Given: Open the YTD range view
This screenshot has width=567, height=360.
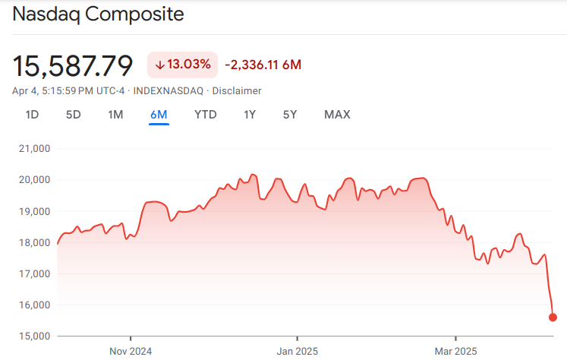Looking at the screenshot, I should click(205, 115).
